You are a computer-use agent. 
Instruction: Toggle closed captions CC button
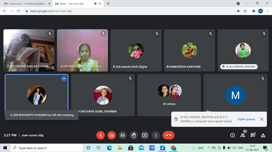123,135
